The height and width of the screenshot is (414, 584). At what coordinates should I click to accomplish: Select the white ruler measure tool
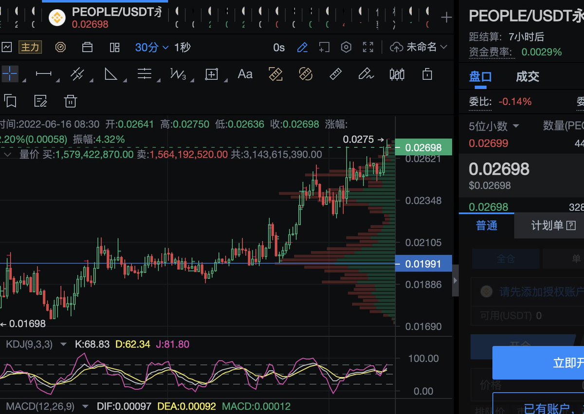click(x=335, y=74)
